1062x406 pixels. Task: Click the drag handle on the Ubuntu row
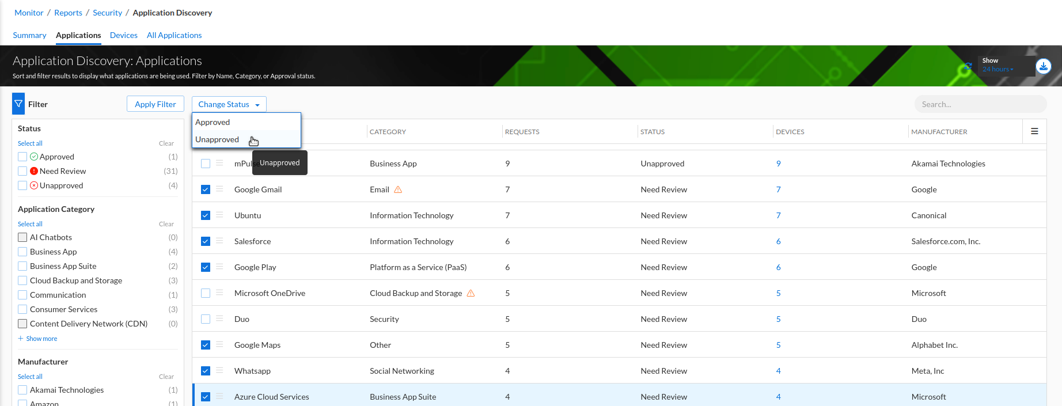(x=219, y=215)
